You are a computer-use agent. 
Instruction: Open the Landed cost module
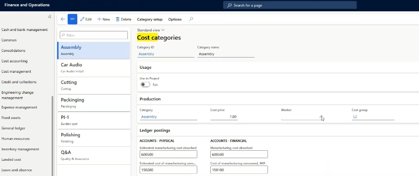click(x=11, y=159)
